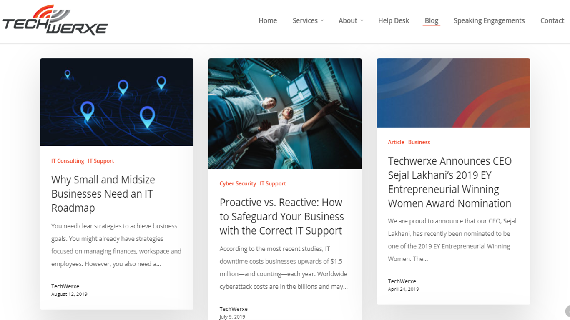This screenshot has height=320, width=570.
Task: Click the 'According to the most recent studies' excerpt
Action: [x=284, y=267]
